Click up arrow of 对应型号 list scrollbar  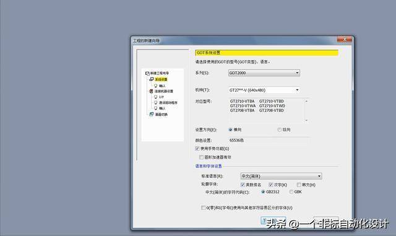306,101
